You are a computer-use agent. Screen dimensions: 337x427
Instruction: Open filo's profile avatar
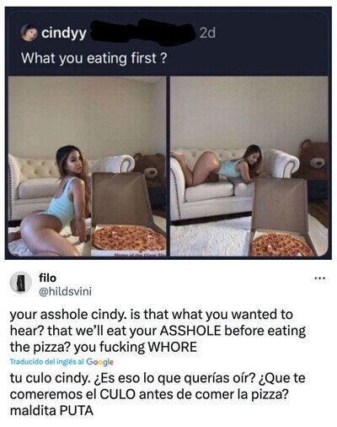(20, 283)
